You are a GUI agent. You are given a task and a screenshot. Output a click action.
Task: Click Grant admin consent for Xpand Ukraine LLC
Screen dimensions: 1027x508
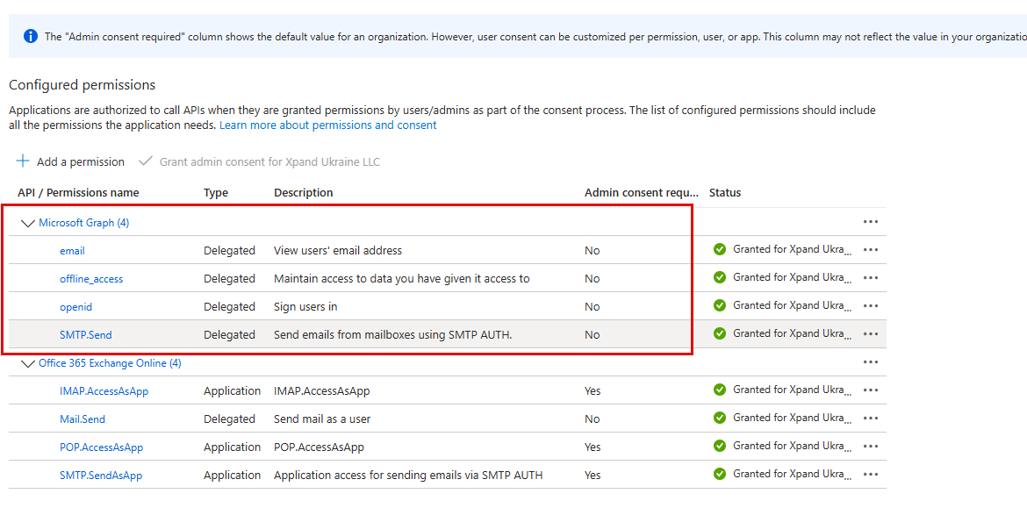click(x=269, y=162)
